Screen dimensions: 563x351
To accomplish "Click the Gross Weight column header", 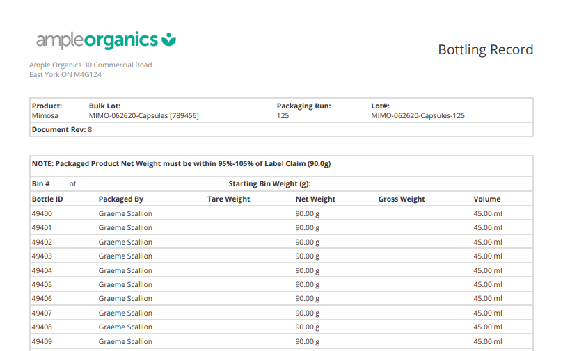I will (x=402, y=199).
